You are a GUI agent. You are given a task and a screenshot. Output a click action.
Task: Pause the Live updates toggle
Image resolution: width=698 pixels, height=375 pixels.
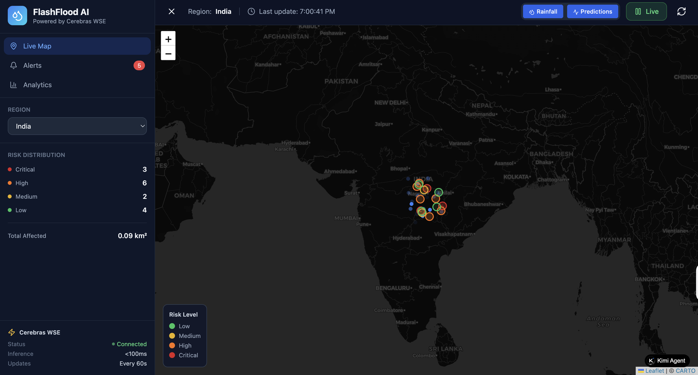pos(646,11)
